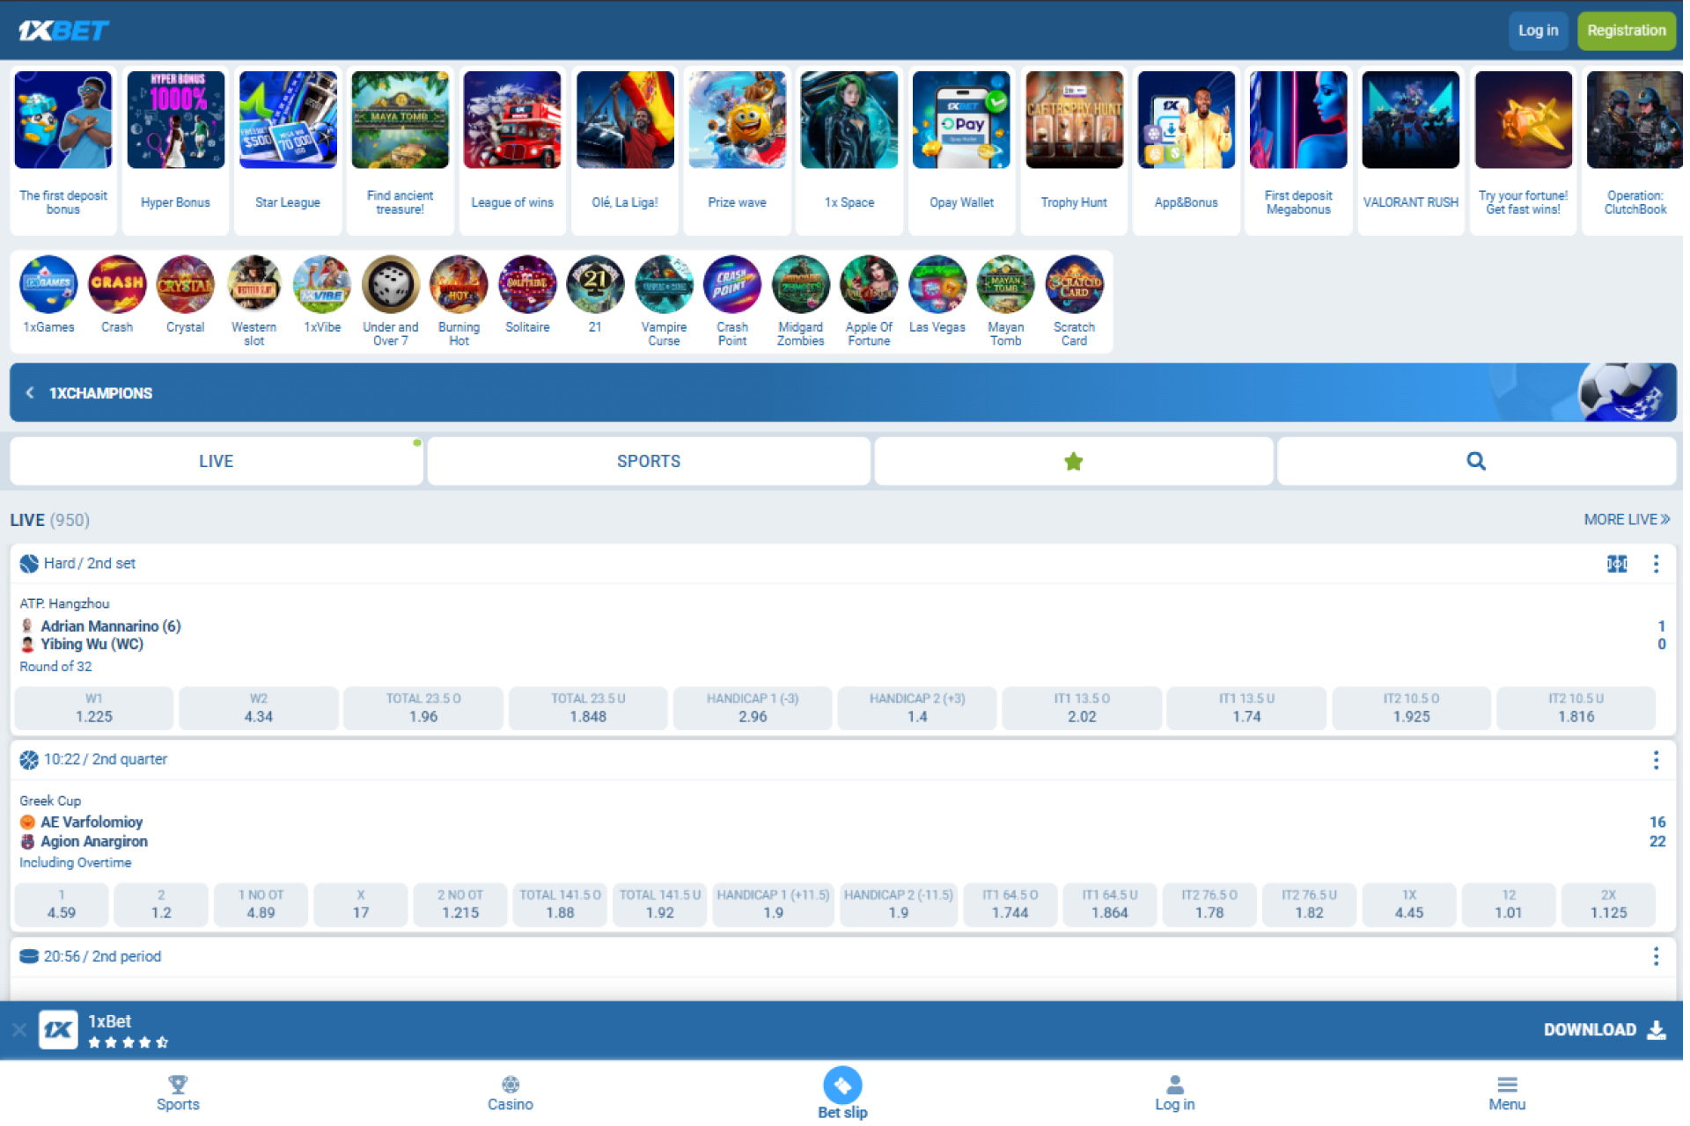Open the Greek Cup match three-dot menu

(x=1657, y=759)
